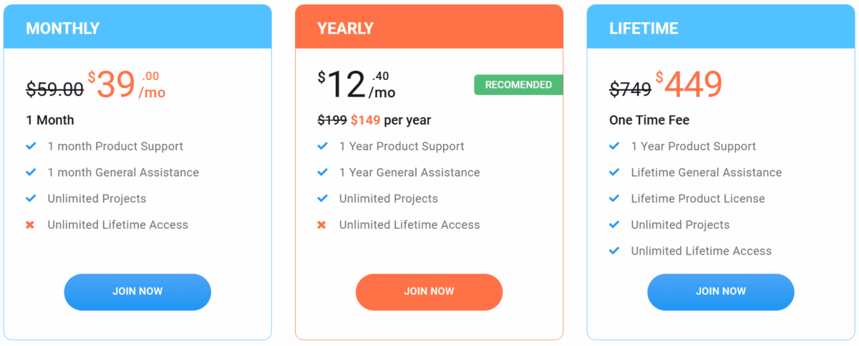
Task: Select the MONTHLY plan header
Action: [x=137, y=27]
